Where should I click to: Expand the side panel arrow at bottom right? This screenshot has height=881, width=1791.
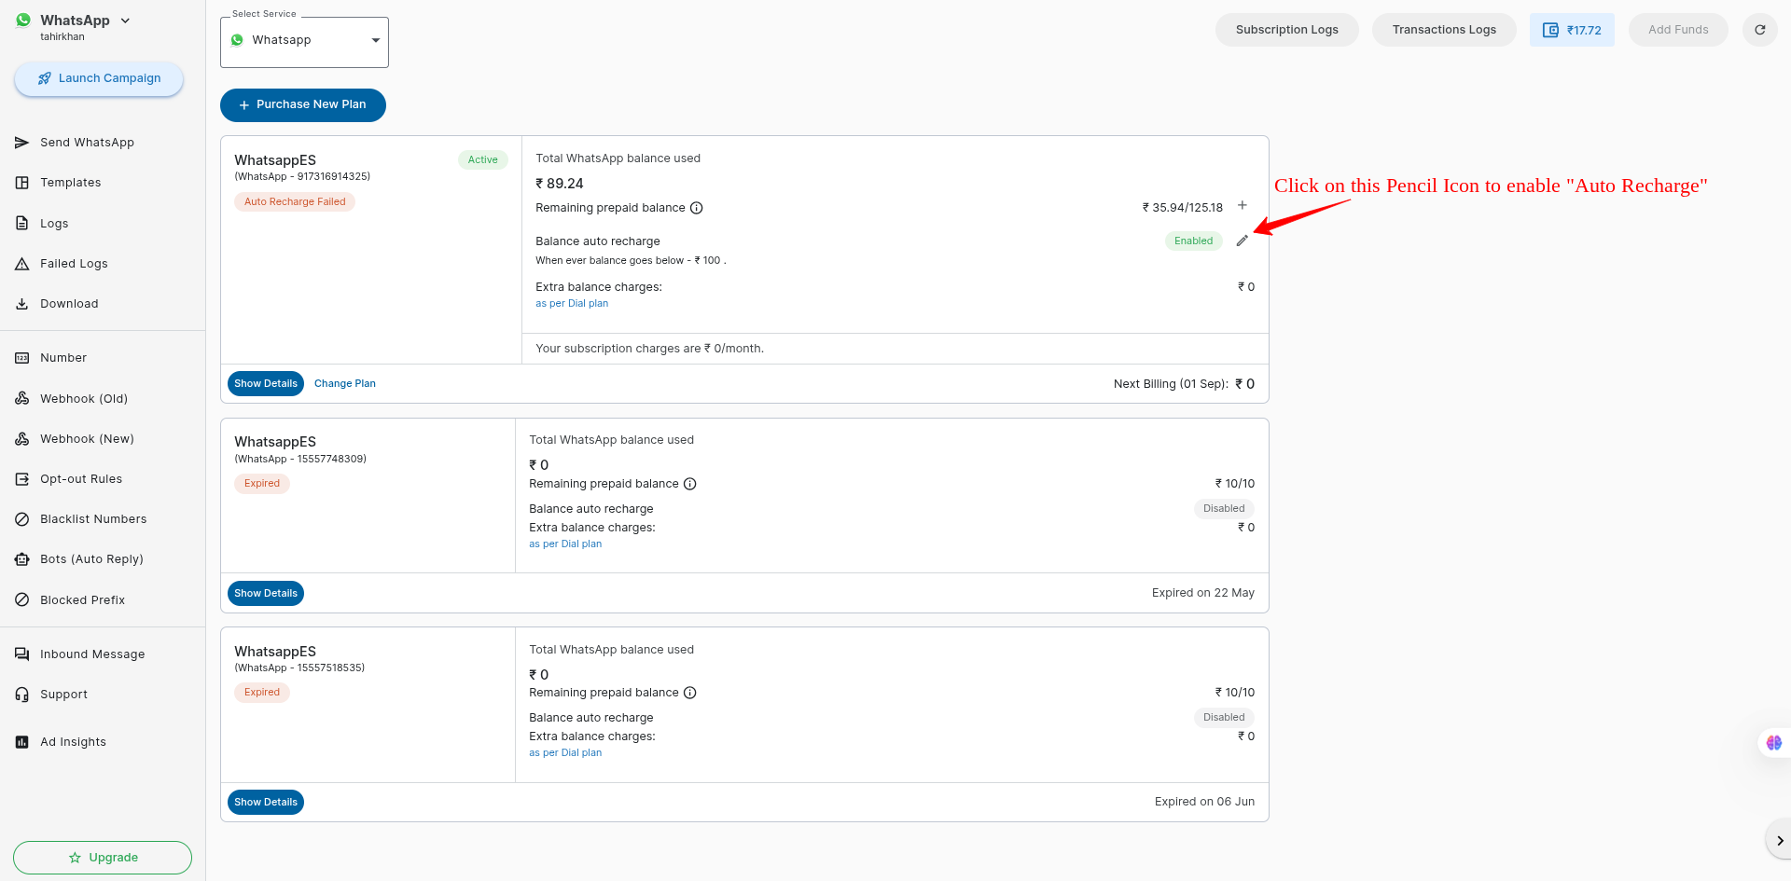click(1779, 840)
